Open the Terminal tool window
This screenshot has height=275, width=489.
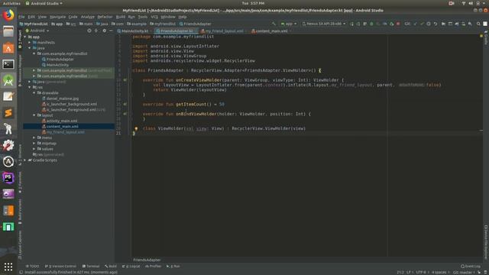91,267
